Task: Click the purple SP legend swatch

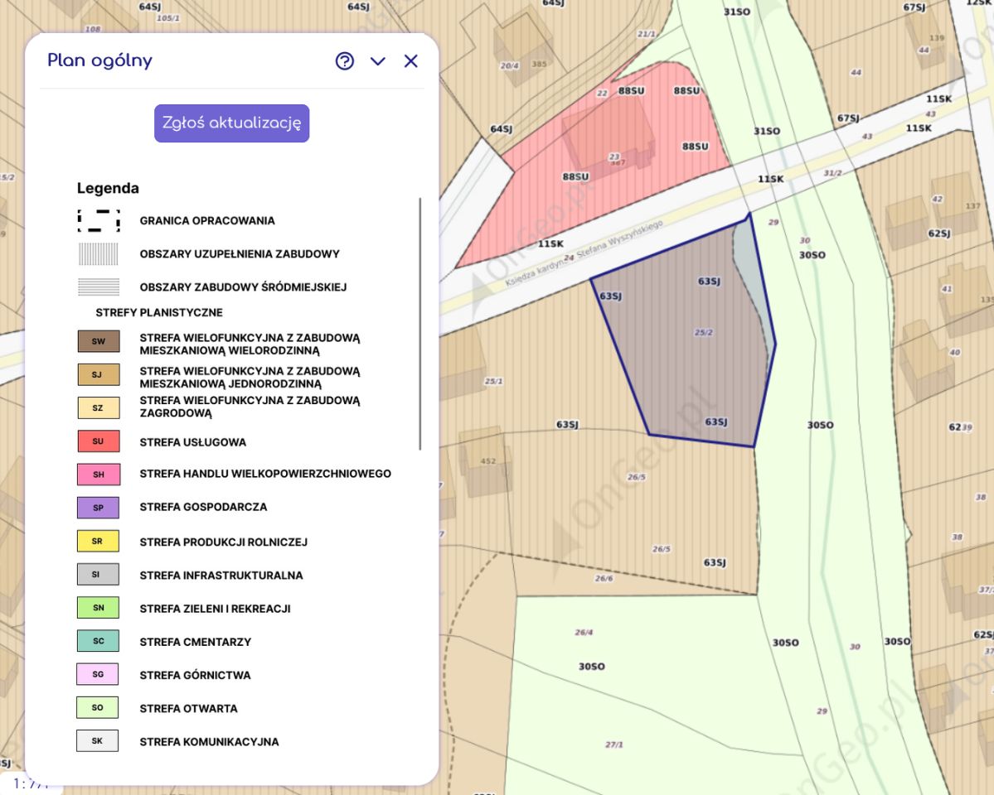Action: click(99, 508)
